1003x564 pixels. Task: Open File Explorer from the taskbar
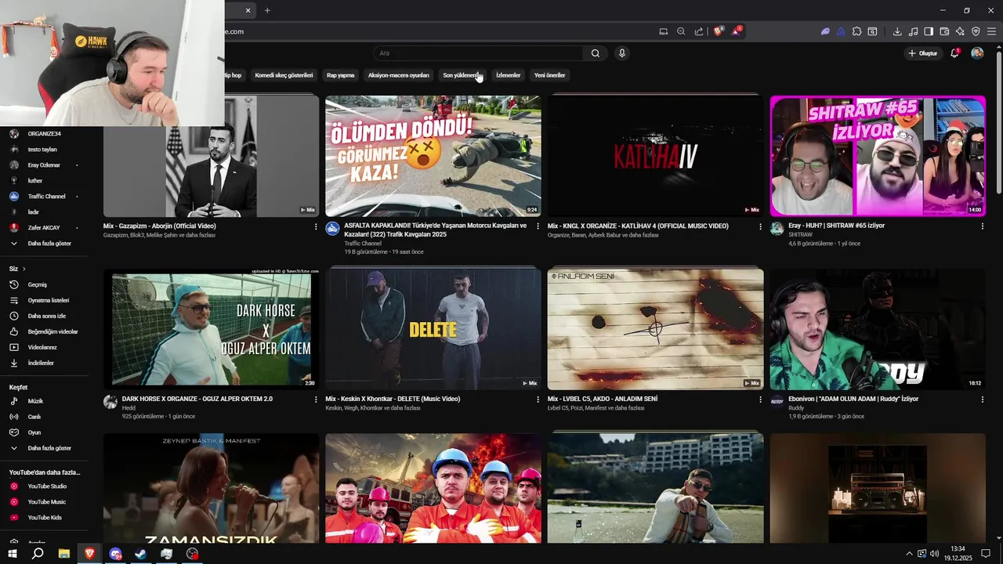pos(64,554)
